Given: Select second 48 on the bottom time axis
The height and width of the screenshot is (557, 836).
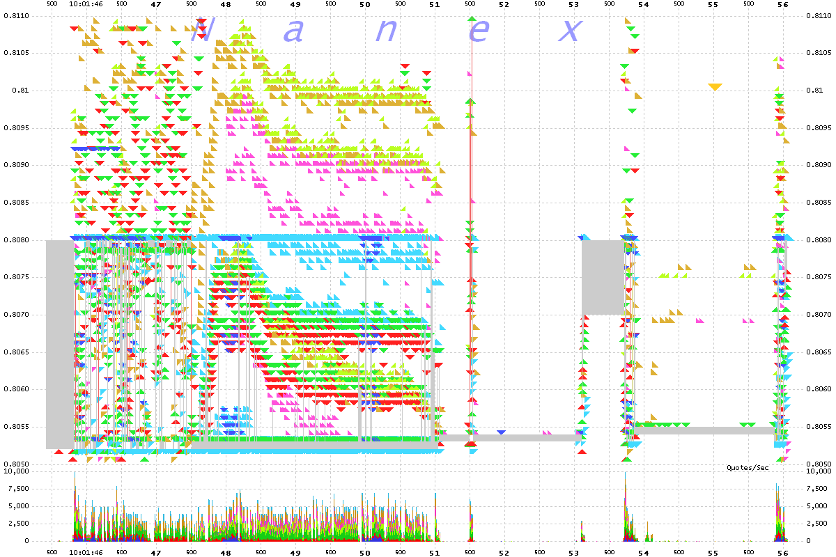Looking at the screenshot, I should point(226,552).
